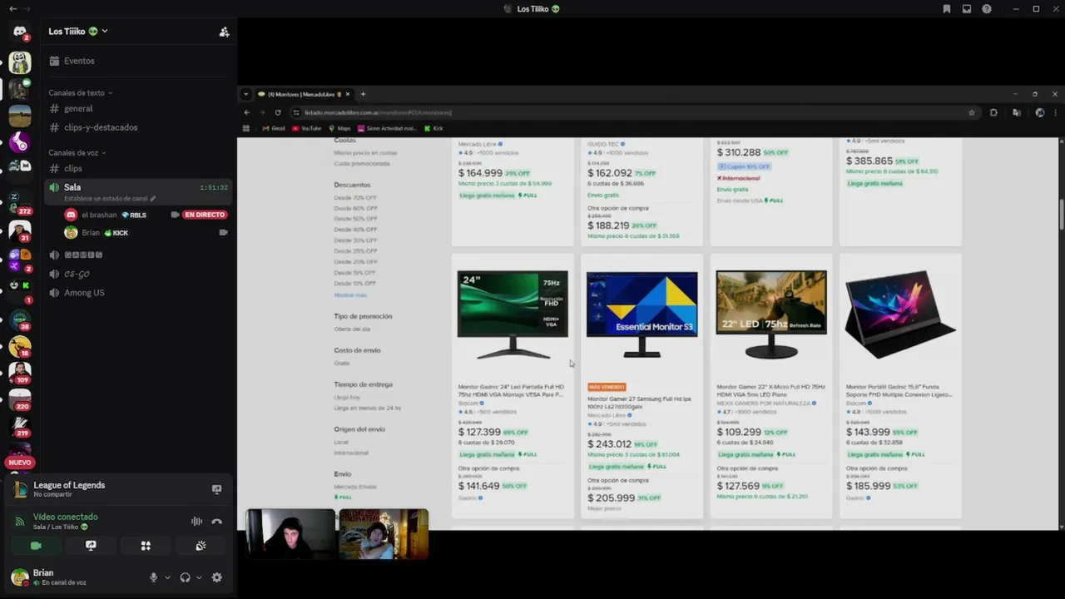
Task: Open the soundboard button
Action: (201, 546)
